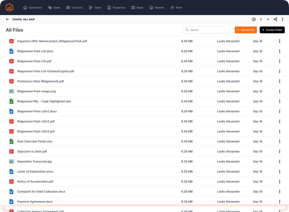Click the app logo in the top-left corner
289x212 pixels.
pyautogui.click(x=9, y=7)
